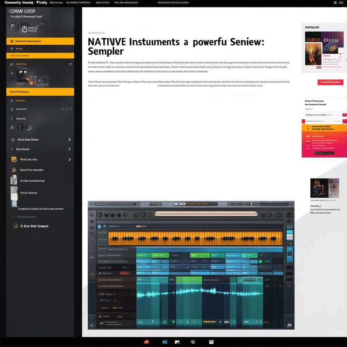Click the round play icon on sampler's left edge

click(92, 274)
